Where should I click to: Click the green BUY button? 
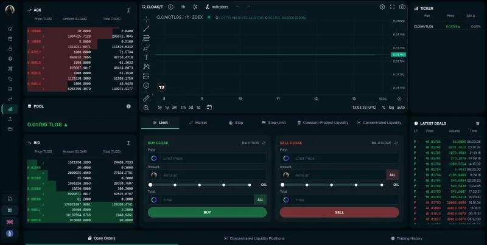[207, 212]
